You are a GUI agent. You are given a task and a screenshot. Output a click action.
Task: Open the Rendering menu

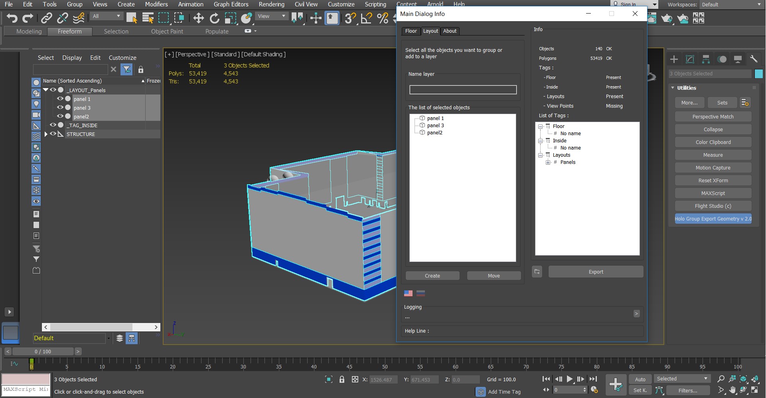pyautogui.click(x=271, y=4)
